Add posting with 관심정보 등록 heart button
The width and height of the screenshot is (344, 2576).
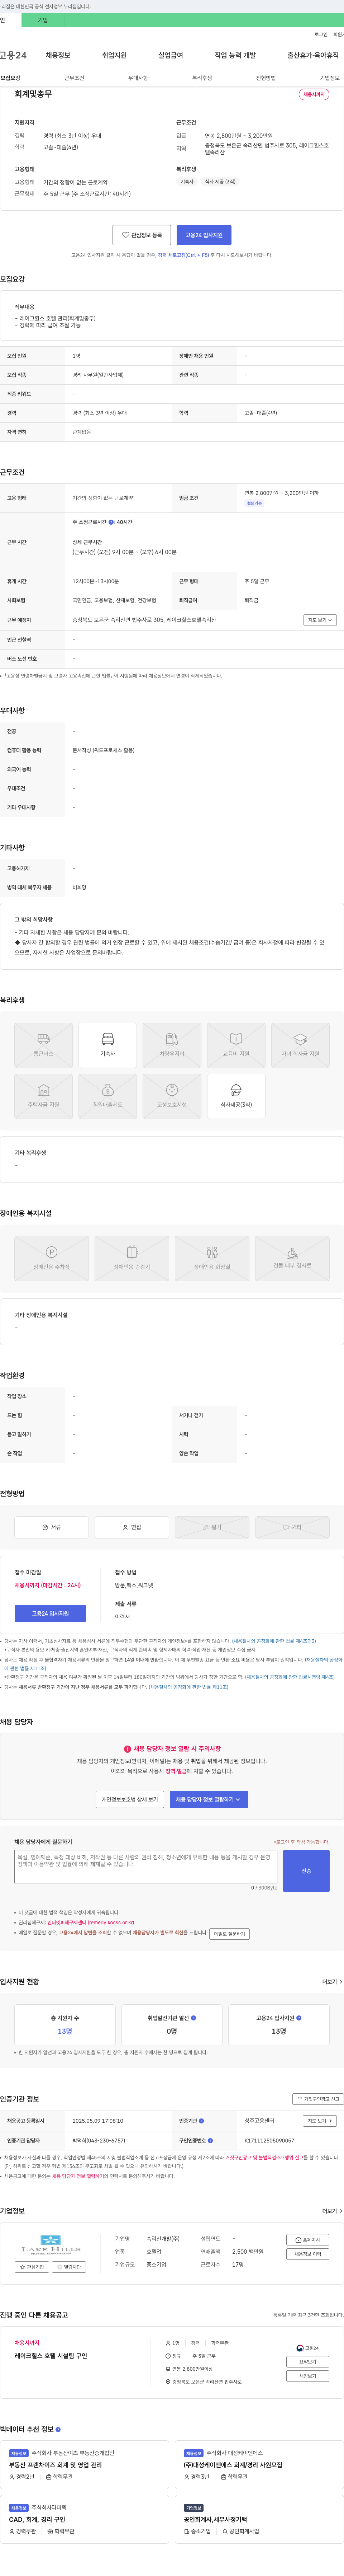(142, 235)
